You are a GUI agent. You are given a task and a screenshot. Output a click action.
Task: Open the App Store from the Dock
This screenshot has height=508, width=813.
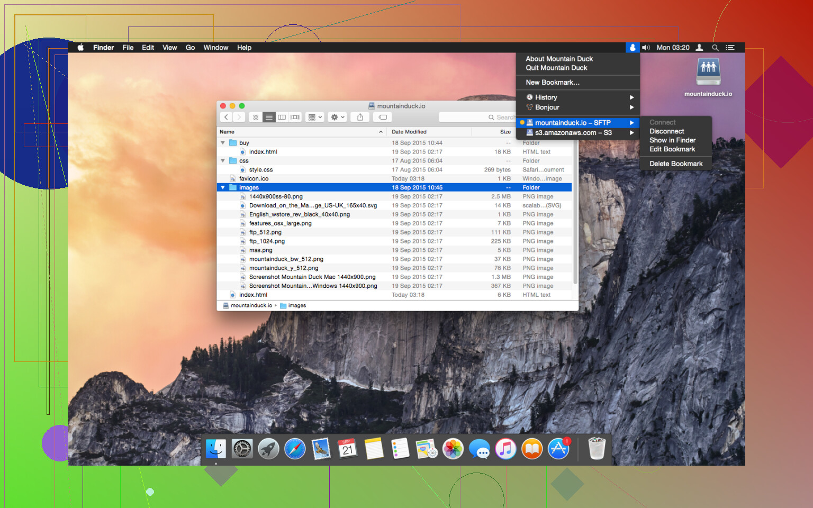[x=558, y=449]
